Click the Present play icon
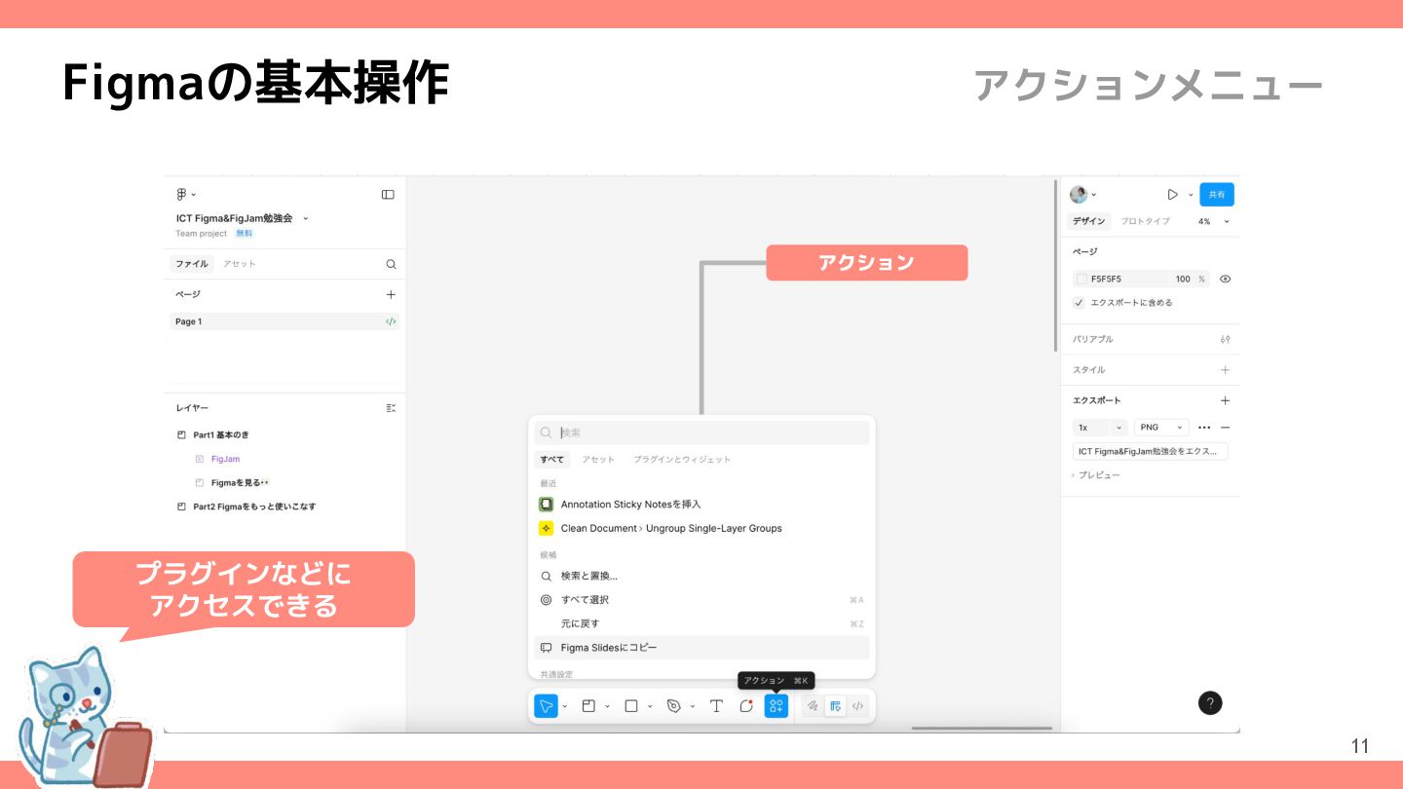1403x789 pixels. (1173, 195)
